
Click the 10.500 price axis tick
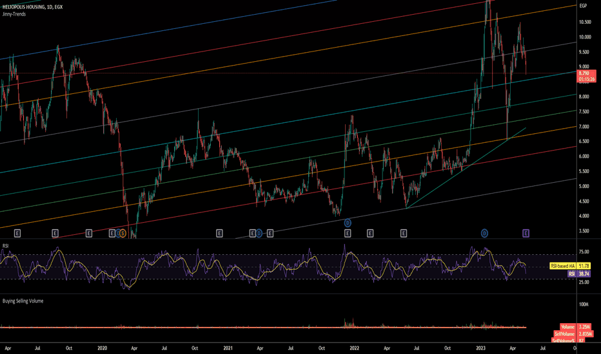(x=585, y=22)
